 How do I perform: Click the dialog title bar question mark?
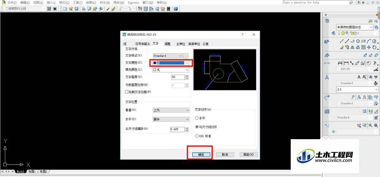point(242,35)
